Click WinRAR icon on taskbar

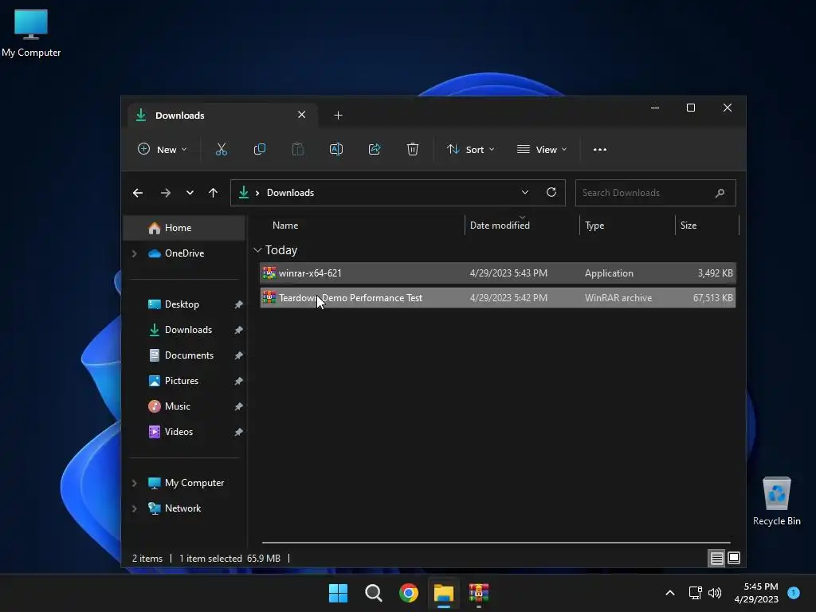click(x=479, y=593)
